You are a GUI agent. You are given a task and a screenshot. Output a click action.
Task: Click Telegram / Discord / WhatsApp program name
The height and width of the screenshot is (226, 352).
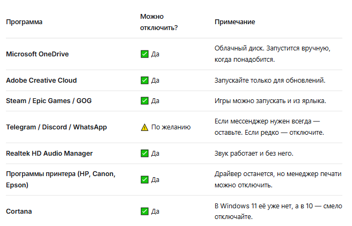click(x=56, y=127)
